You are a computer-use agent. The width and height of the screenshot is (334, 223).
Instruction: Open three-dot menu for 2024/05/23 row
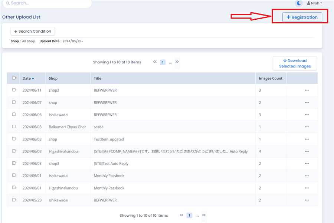(307, 200)
